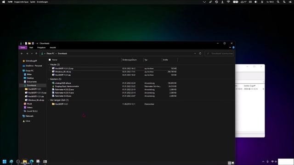Viewport: 294px width, 165px height.
Task: Open File Explorer from the Windows taskbar
Action: coord(25,161)
